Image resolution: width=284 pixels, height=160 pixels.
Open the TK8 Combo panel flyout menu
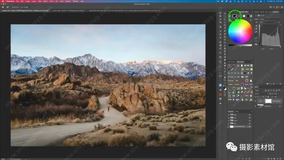pos(252,62)
